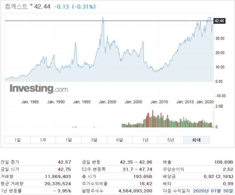
Task: Click the -10.00 price axis label
Action: click(220, 96)
